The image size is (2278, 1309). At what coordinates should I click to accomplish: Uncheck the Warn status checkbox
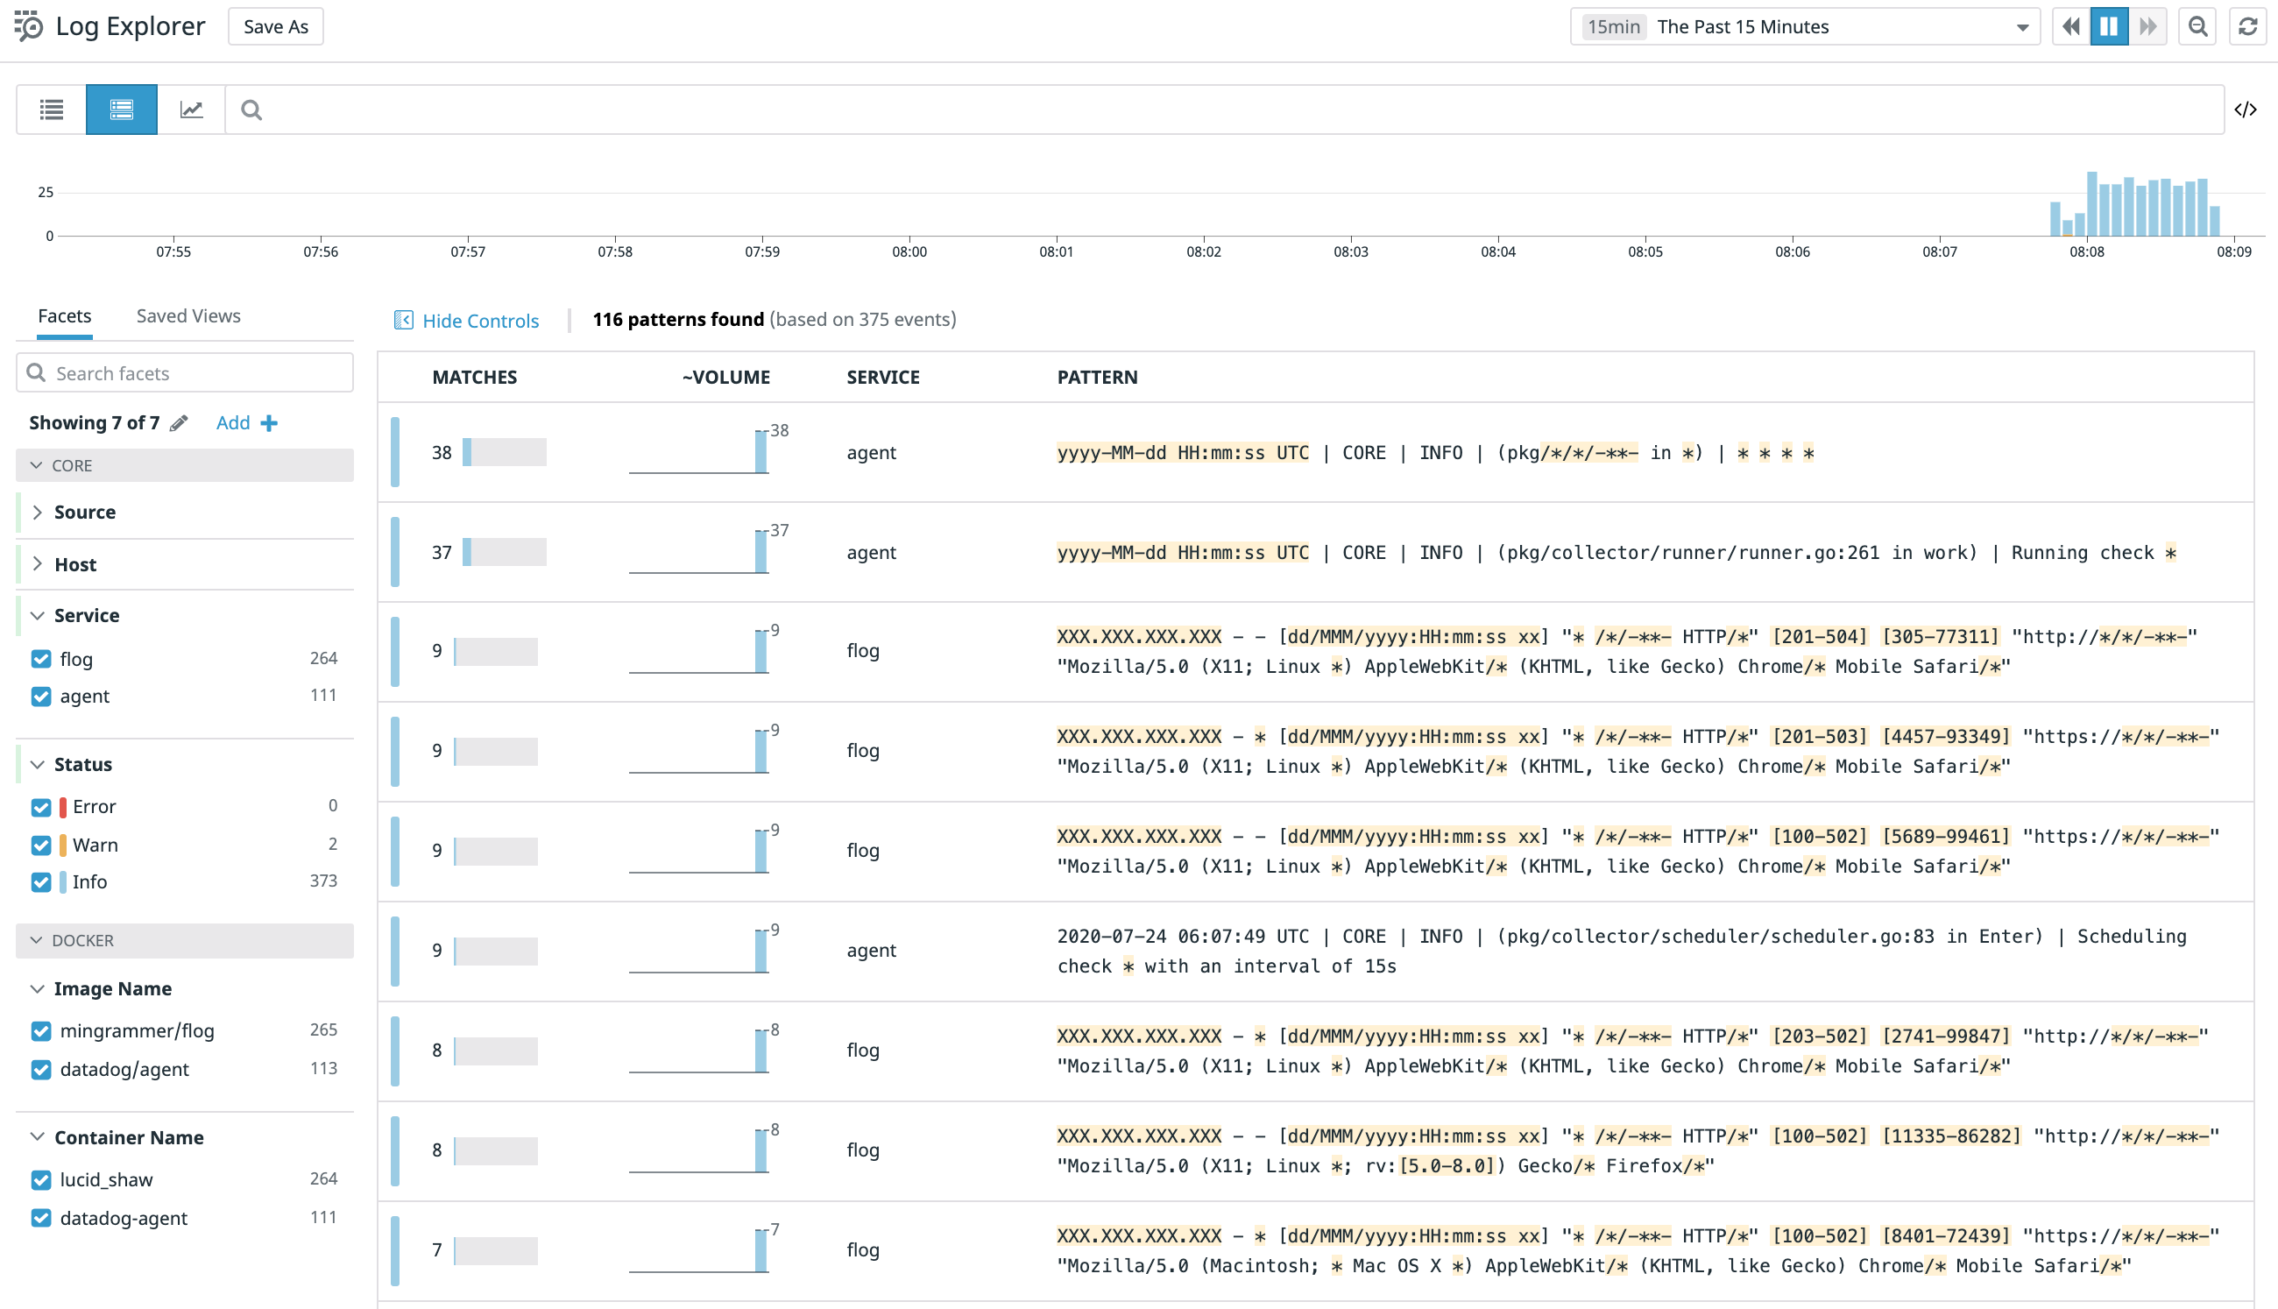point(41,846)
